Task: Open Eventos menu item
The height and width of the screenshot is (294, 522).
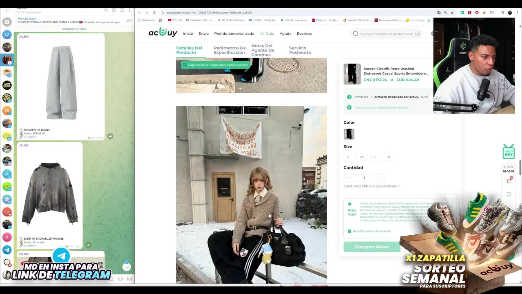Action: pos(304,33)
